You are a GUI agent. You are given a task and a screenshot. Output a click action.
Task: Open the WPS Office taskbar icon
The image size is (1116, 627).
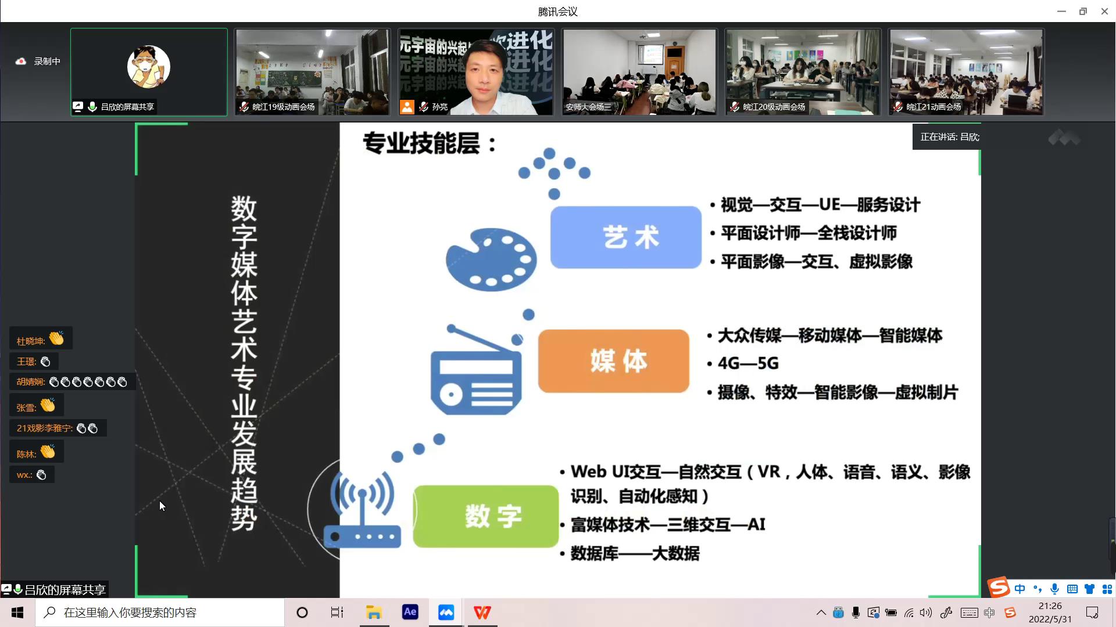pyautogui.click(x=482, y=612)
